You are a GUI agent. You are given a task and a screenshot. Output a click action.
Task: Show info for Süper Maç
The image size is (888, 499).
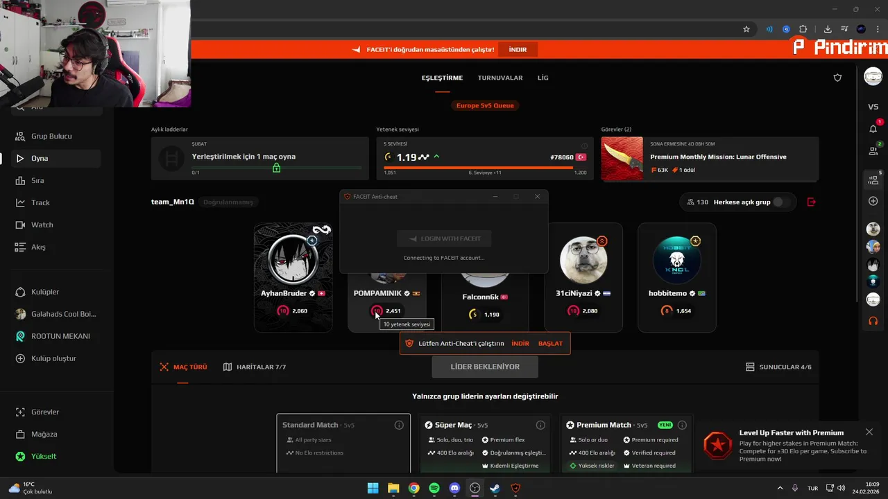pos(540,425)
